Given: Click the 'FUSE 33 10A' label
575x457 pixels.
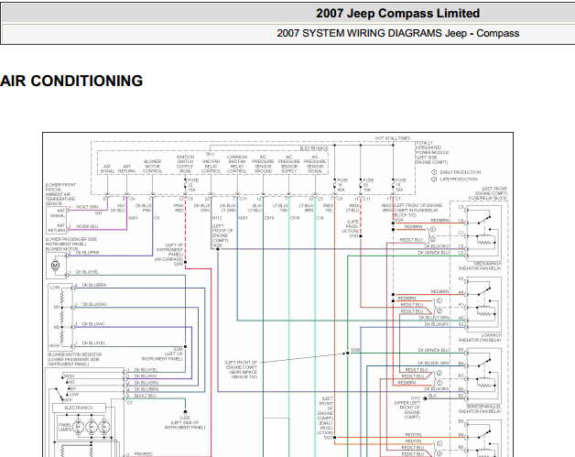Looking at the screenshot, I should point(369,185).
